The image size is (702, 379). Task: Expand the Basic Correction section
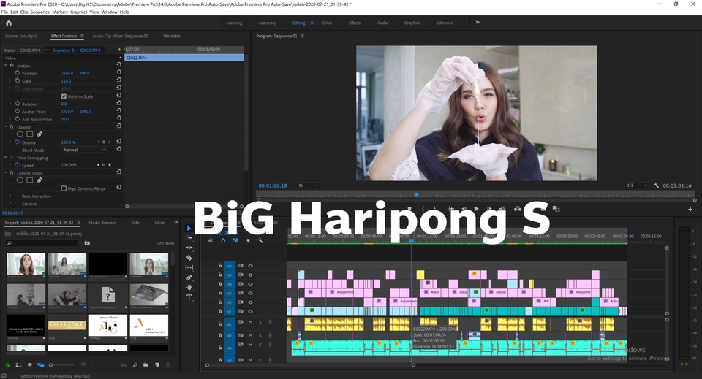[10, 196]
